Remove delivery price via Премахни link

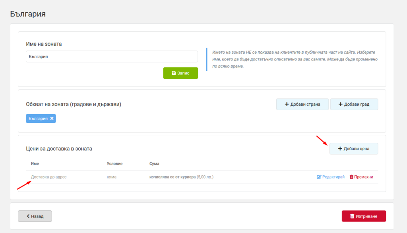point(361,177)
